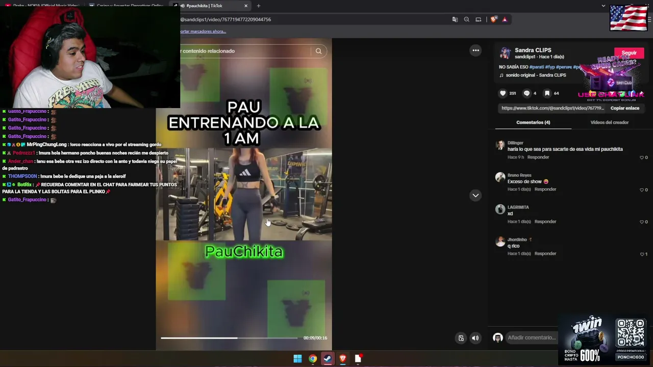Click the importar marcadores ahora link
This screenshot has height=367, width=653.
tap(203, 31)
